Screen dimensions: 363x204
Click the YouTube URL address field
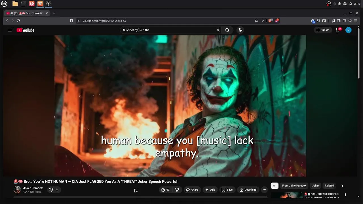click(167, 21)
